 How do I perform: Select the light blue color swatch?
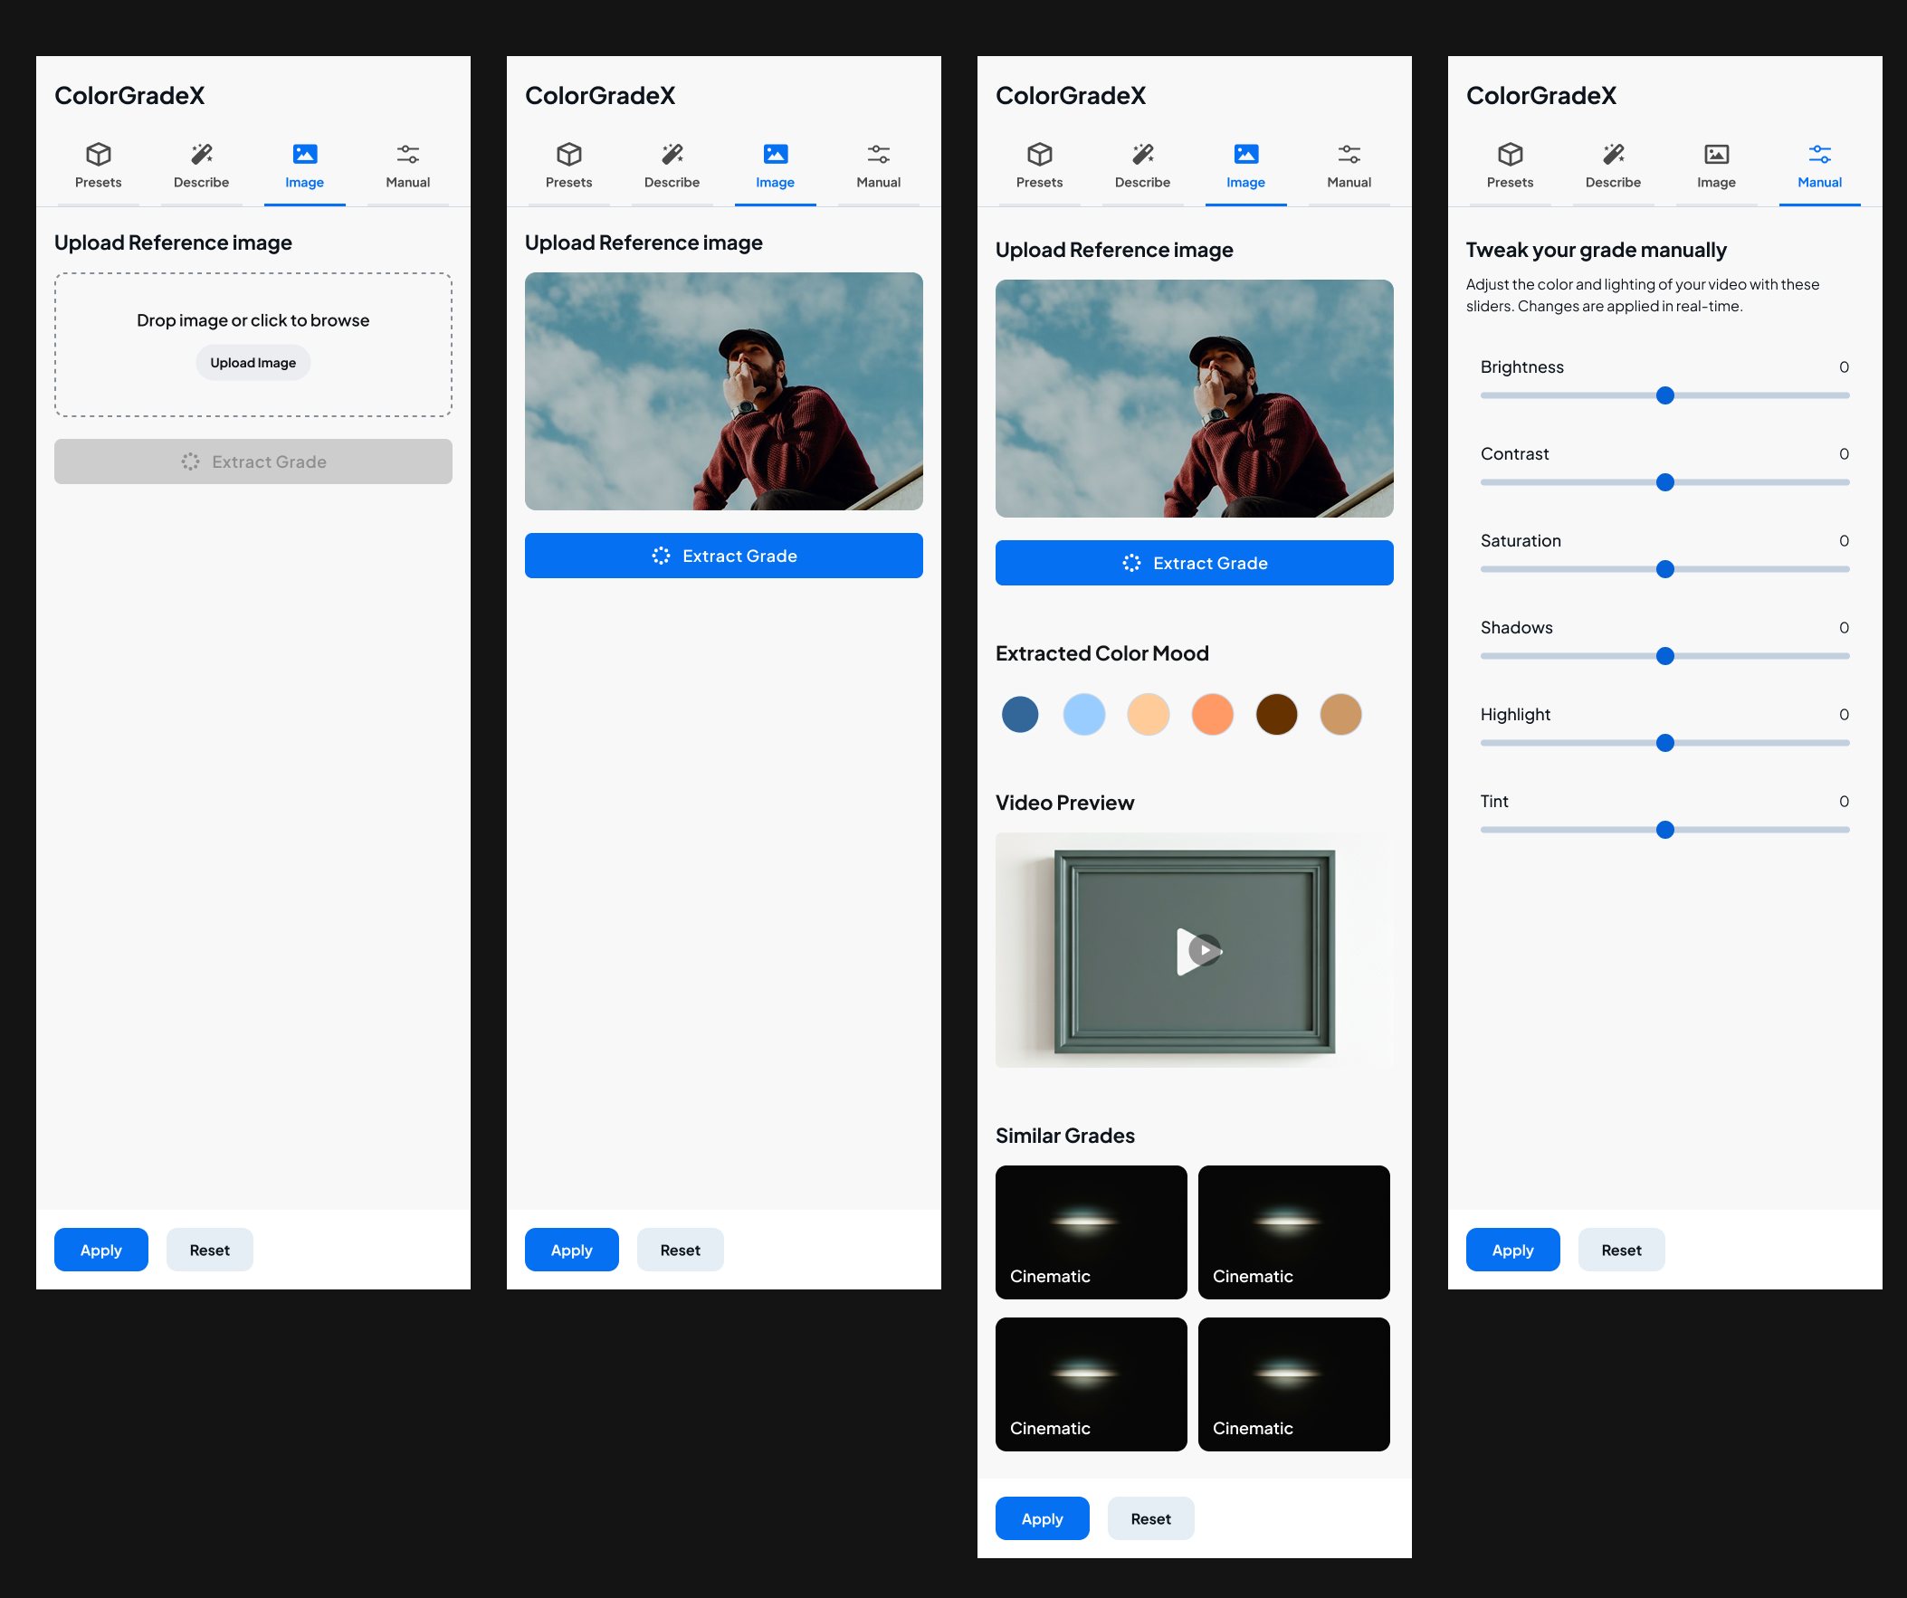[1083, 716]
